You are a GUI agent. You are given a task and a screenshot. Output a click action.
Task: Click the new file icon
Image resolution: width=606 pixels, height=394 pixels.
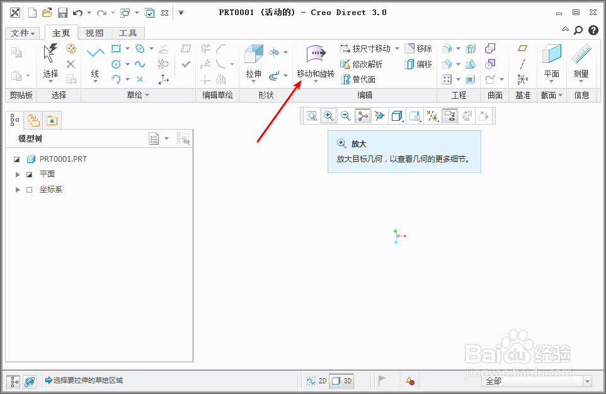[x=33, y=13]
